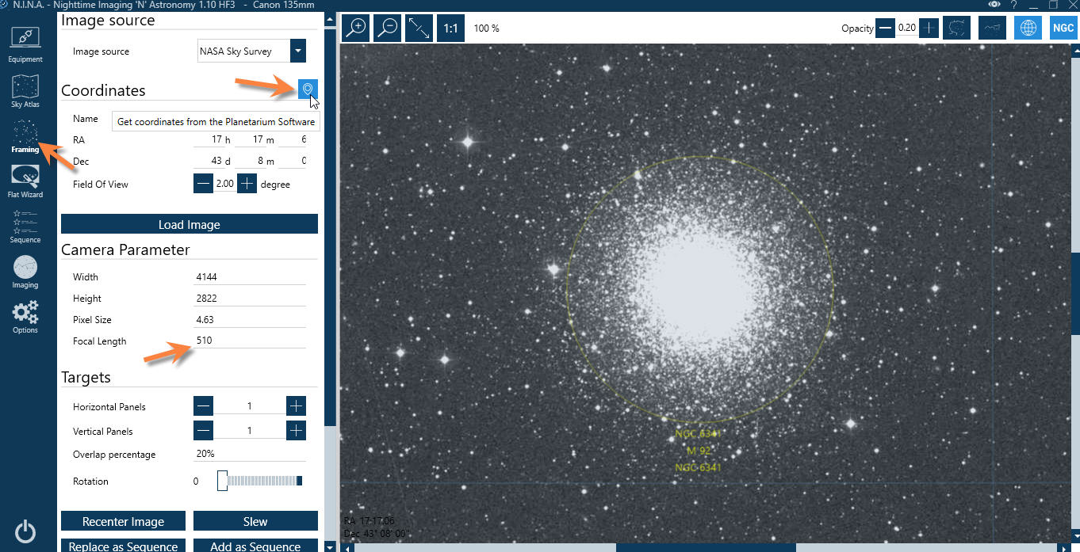This screenshot has height=552, width=1080.
Task: Toggle the NGC object annotations
Action: pos(1063,29)
